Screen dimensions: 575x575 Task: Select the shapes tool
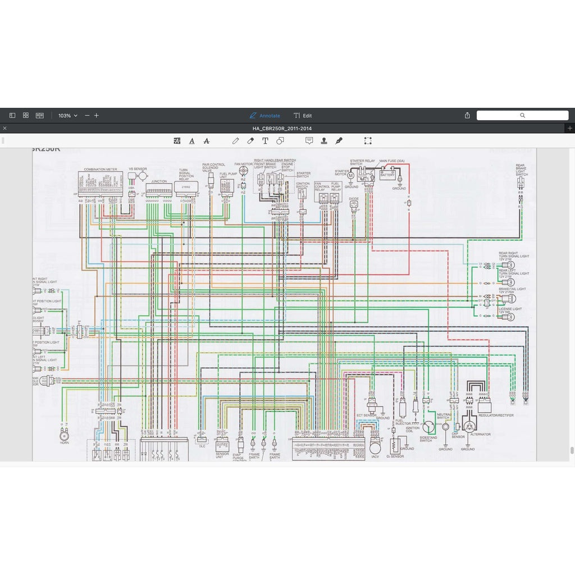[280, 141]
